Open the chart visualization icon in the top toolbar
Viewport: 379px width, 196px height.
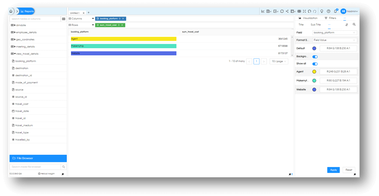click(x=263, y=12)
